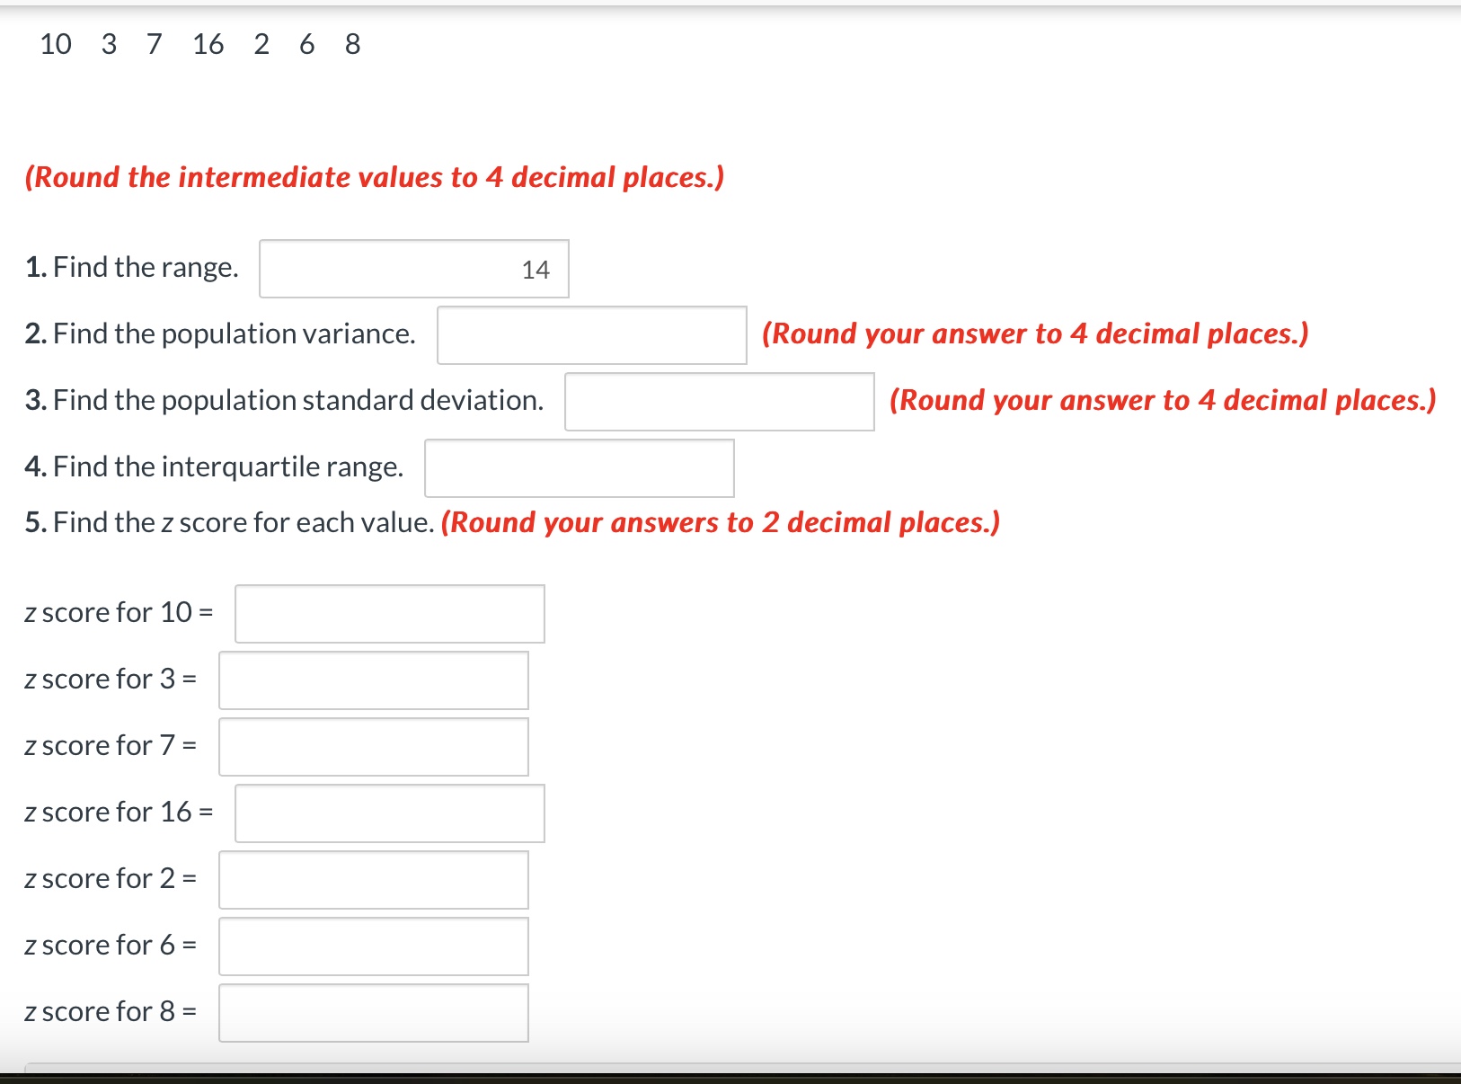Click the range answer field showing 14
This screenshot has height=1084, width=1461.
[413, 269]
